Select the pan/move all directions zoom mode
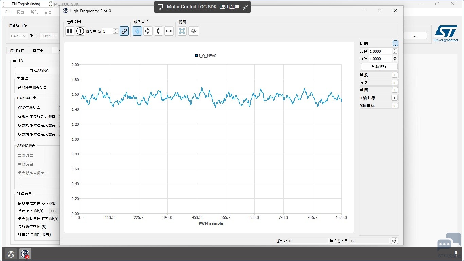Viewport: 464px width, 261px height. [148, 31]
